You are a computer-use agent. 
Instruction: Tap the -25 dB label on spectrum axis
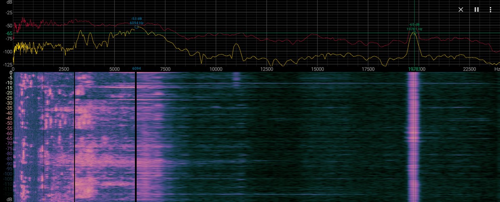[9, 13]
